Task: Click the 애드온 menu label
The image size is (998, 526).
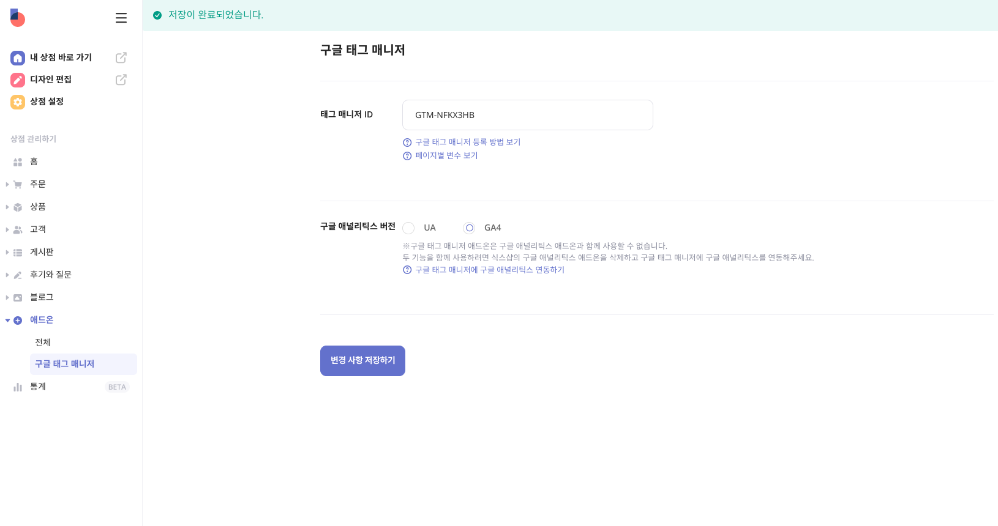Action: [42, 320]
